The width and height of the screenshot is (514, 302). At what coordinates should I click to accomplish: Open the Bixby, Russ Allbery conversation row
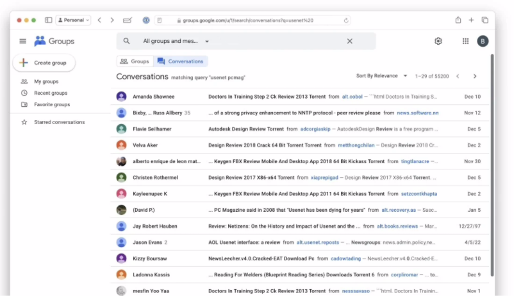tap(300, 113)
